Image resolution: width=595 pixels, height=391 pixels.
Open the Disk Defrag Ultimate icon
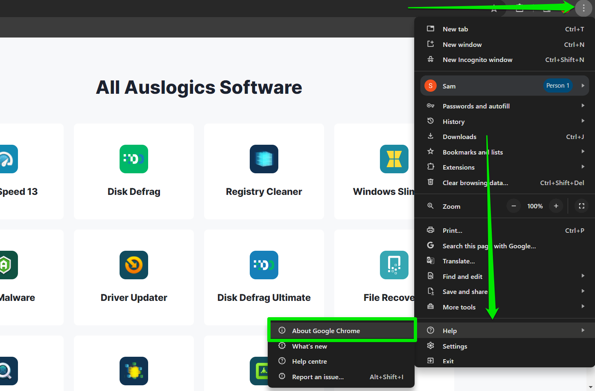pos(264,265)
